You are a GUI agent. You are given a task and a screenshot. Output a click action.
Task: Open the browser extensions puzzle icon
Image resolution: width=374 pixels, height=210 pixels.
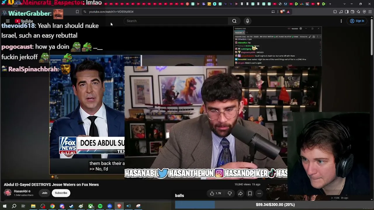click(x=335, y=12)
